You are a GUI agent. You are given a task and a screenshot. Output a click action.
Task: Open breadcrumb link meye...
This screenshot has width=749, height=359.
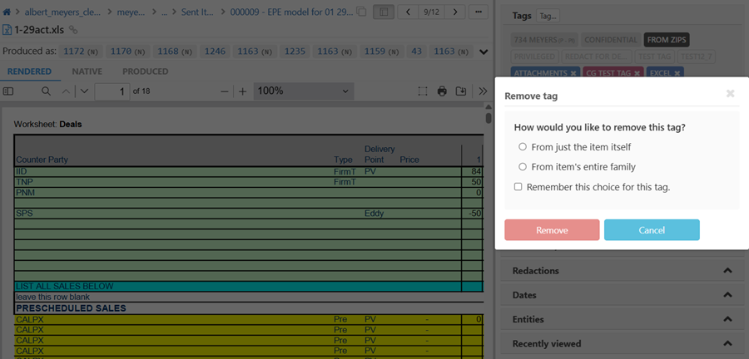pyautogui.click(x=131, y=12)
